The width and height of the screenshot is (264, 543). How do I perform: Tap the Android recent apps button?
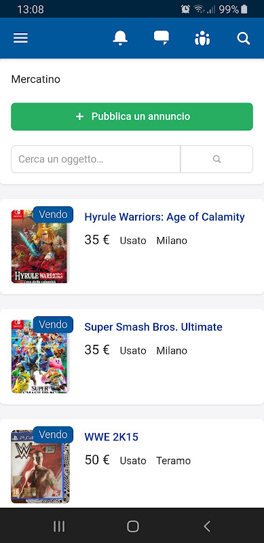[59, 527]
